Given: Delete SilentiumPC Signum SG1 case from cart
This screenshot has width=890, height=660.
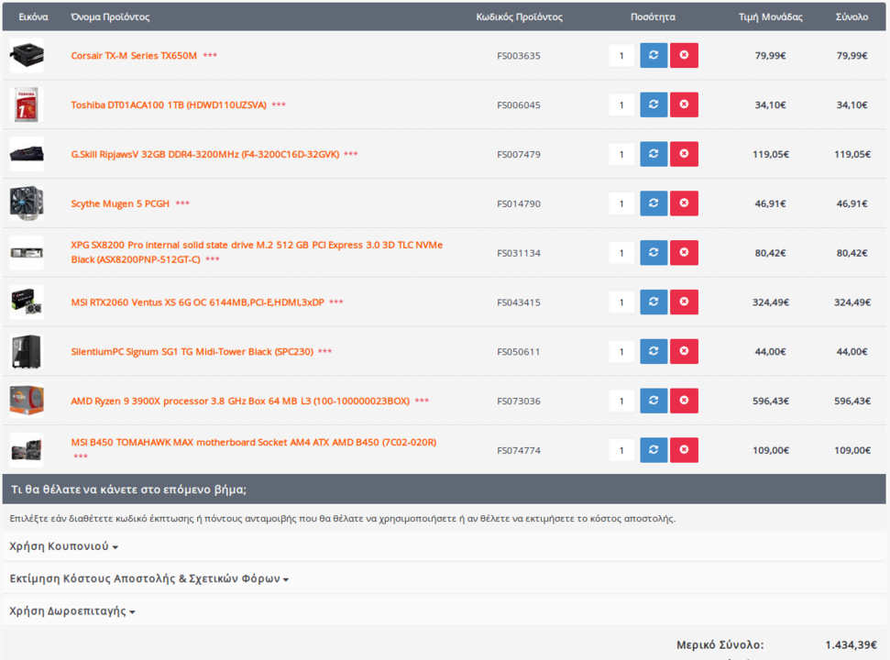Looking at the screenshot, I should coord(684,352).
